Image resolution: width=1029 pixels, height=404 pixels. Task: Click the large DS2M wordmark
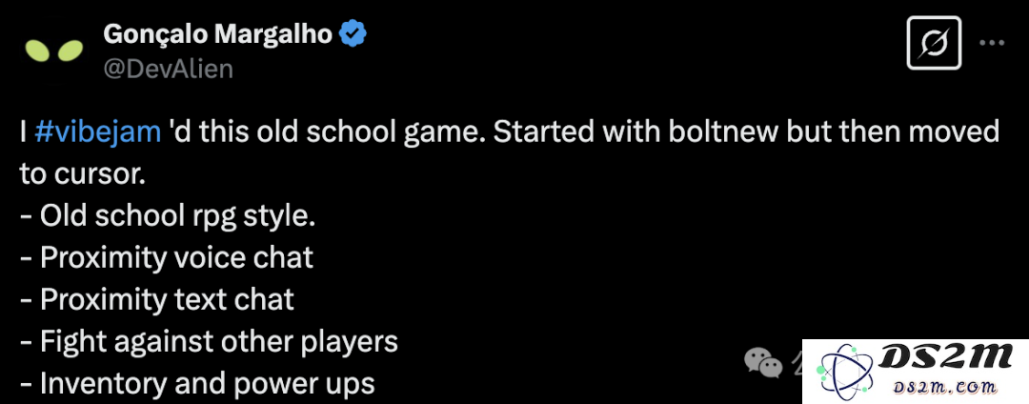pos(947,356)
